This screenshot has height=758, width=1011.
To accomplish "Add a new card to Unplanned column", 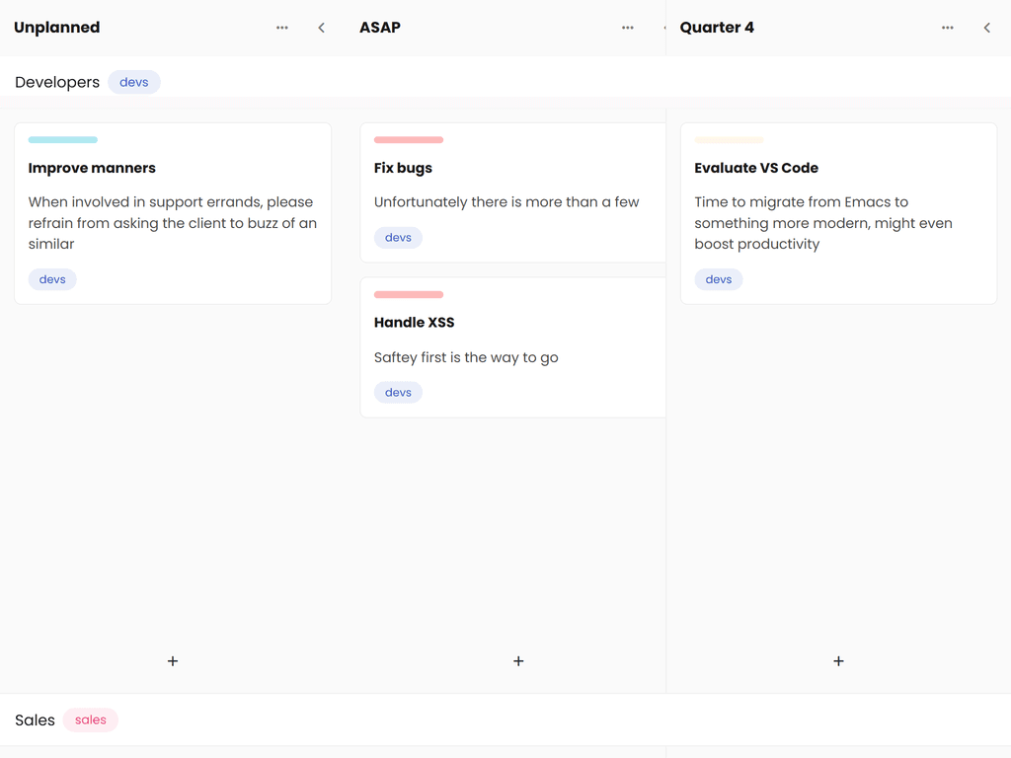I will coord(173,661).
